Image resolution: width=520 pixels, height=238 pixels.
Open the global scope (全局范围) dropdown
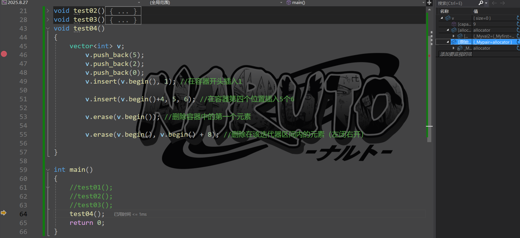point(281,3)
